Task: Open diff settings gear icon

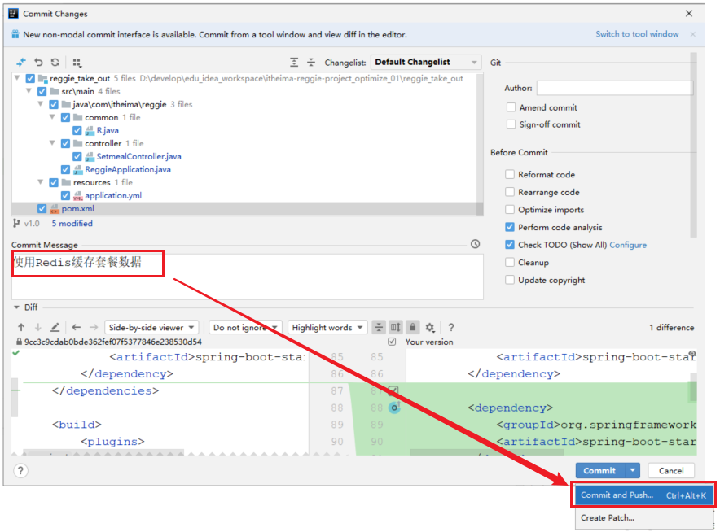Action: tap(429, 327)
